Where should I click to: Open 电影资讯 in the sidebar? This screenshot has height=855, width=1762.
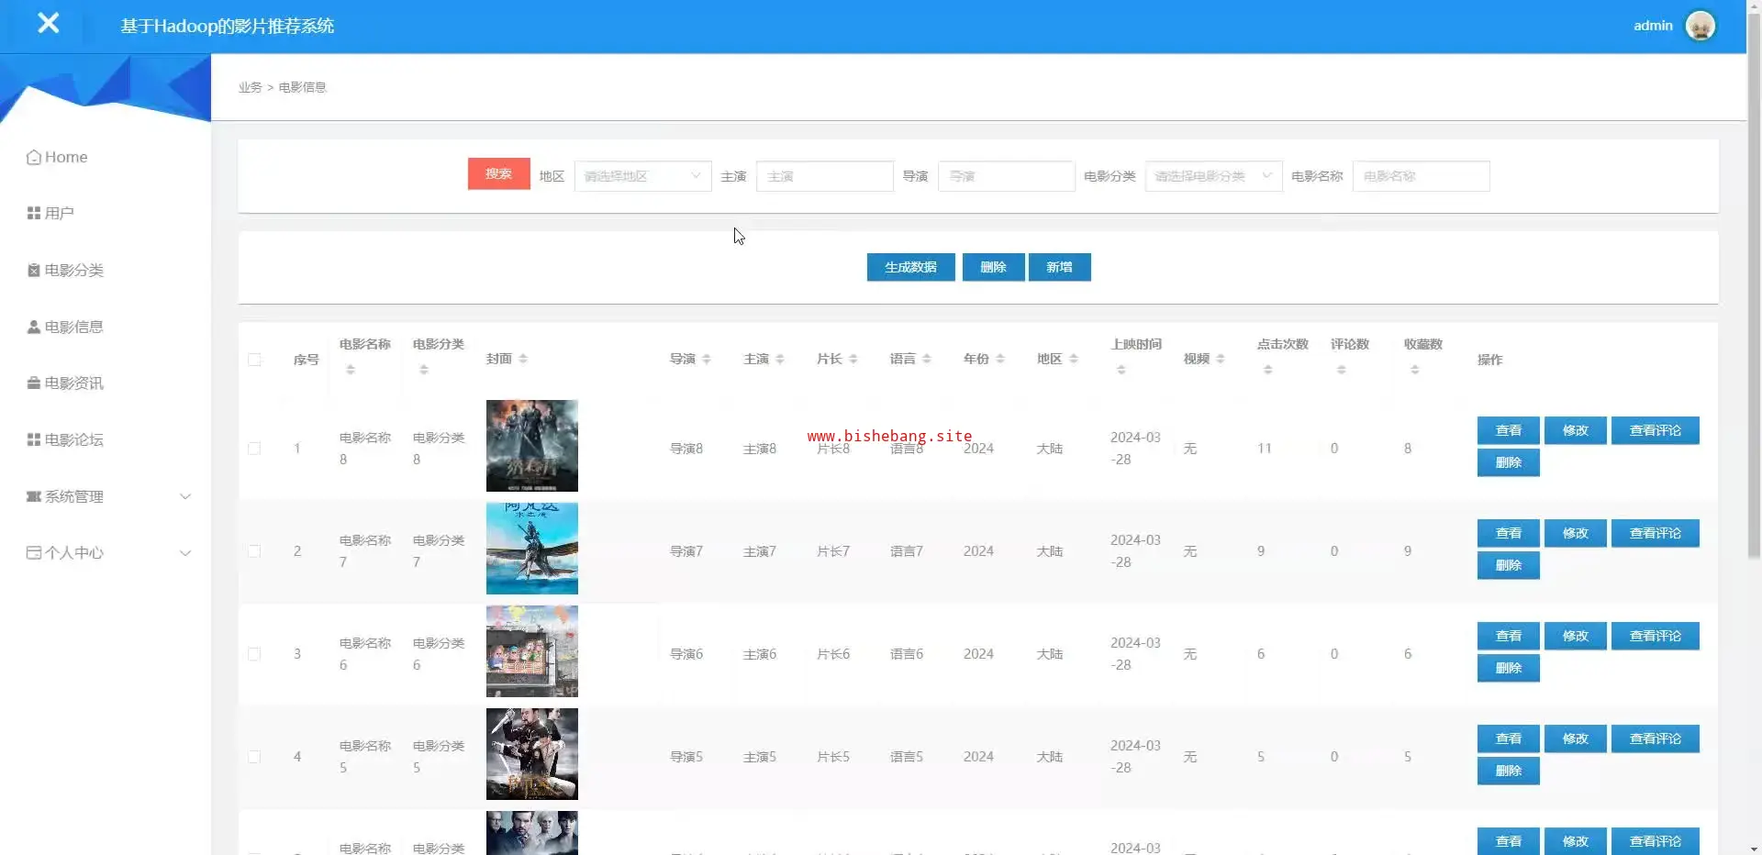click(73, 383)
